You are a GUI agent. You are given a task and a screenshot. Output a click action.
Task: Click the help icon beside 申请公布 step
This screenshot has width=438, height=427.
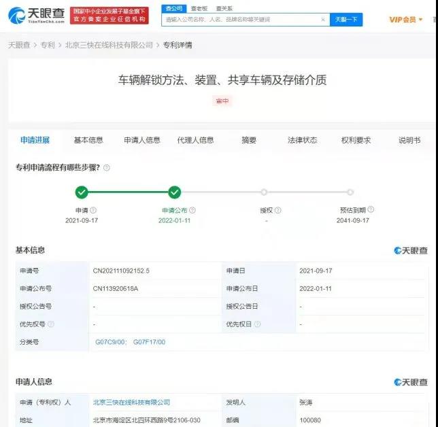(192, 210)
